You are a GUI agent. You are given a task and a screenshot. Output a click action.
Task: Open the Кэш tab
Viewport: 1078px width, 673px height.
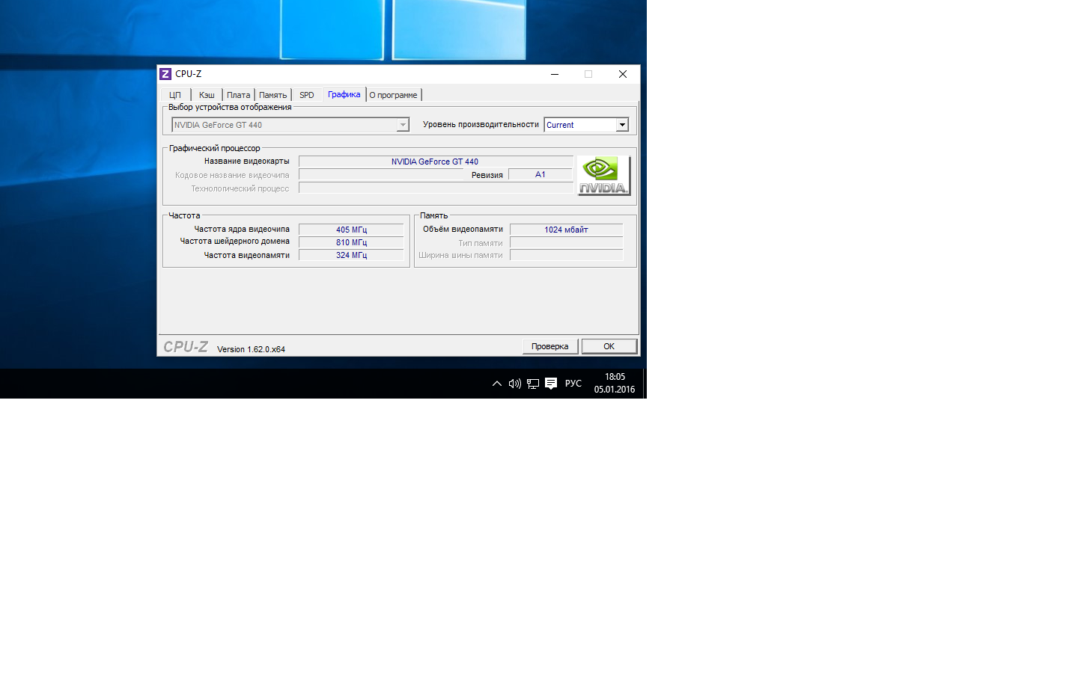point(207,95)
